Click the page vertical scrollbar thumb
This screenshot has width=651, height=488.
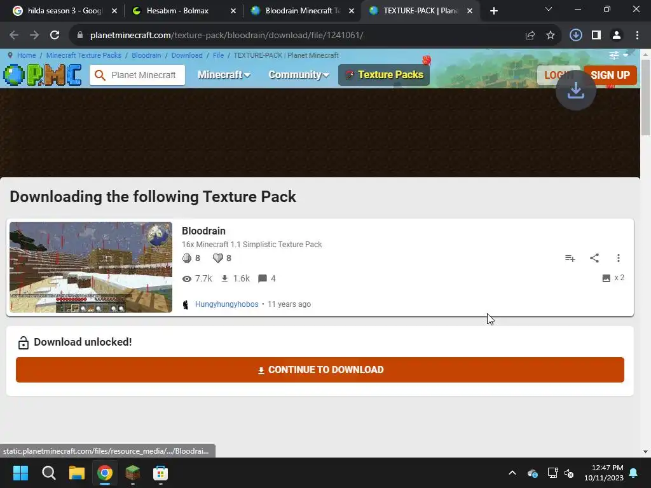tap(645, 97)
